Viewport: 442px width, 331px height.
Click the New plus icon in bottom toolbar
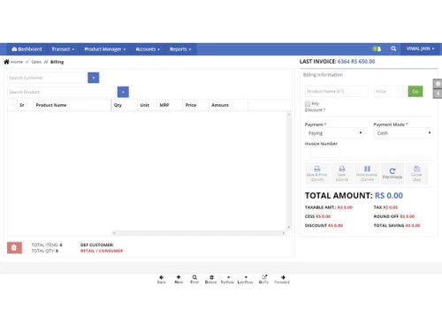click(x=179, y=279)
